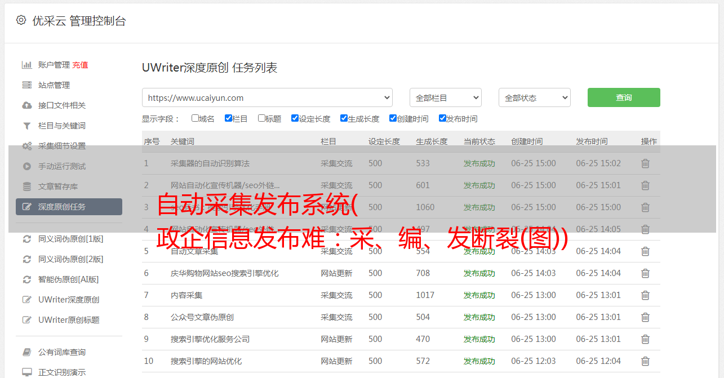This screenshot has width=724, height=378.
Task: Open 同义词伪原创[1版] in the sidebar
Action: 71,239
